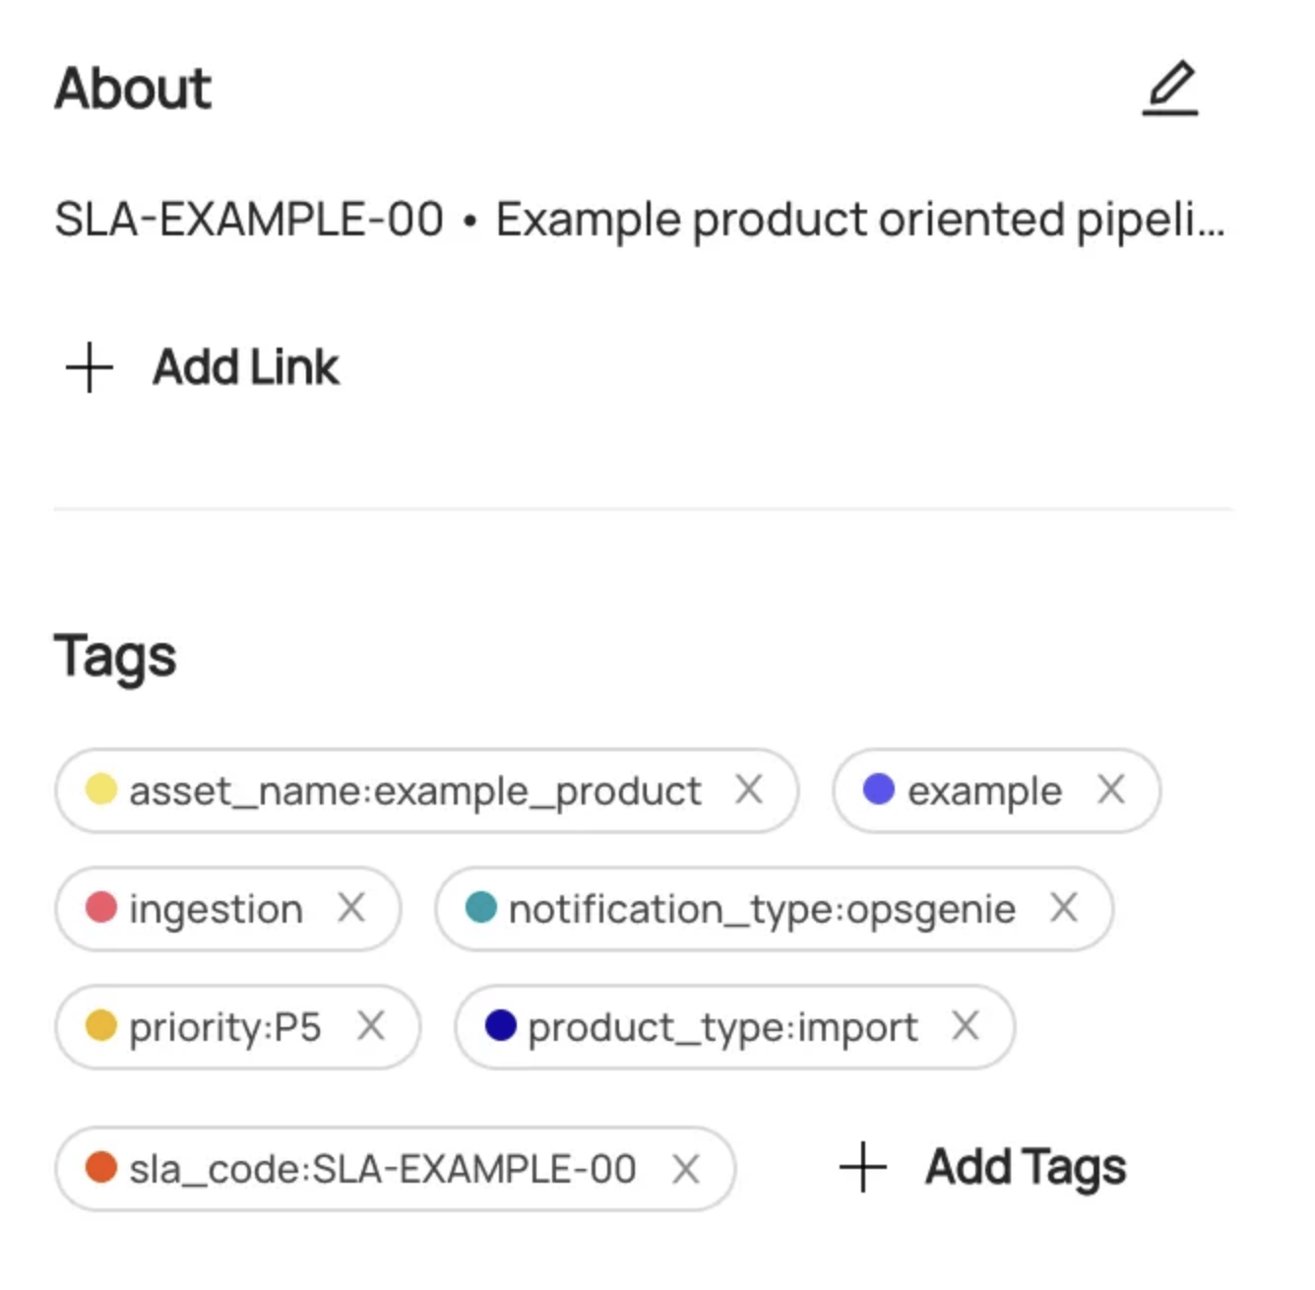Click the orange dot on sla_code tag
This screenshot has width=1315, height=1290.
(101, 1169)
